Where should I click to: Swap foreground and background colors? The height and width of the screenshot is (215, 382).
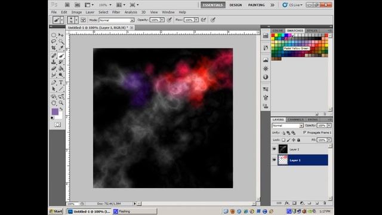point(61,109)
